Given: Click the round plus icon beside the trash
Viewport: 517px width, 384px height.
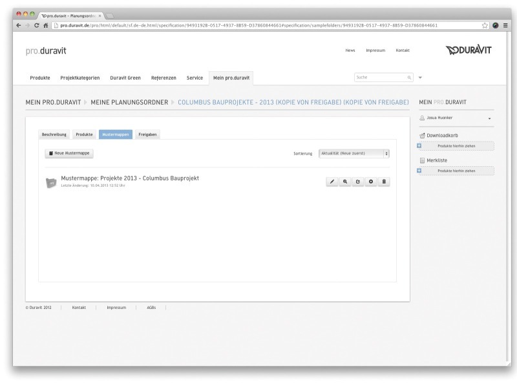Looking at the screenshot, I should point(371,182).
